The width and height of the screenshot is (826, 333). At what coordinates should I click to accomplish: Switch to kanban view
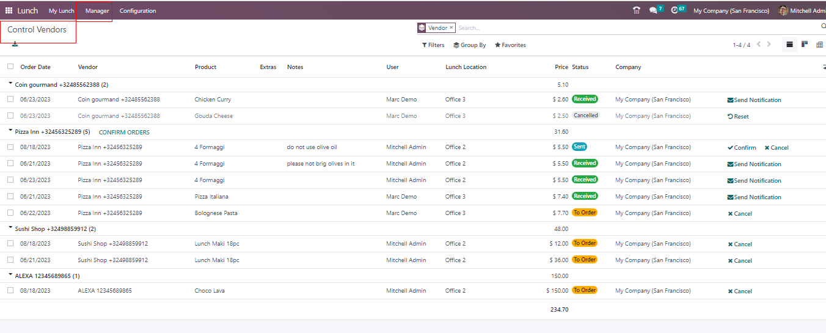click(805, 45)
